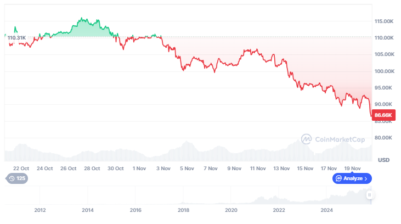
Task: Click the 100.00K price axis label
Action: [384, 71]
